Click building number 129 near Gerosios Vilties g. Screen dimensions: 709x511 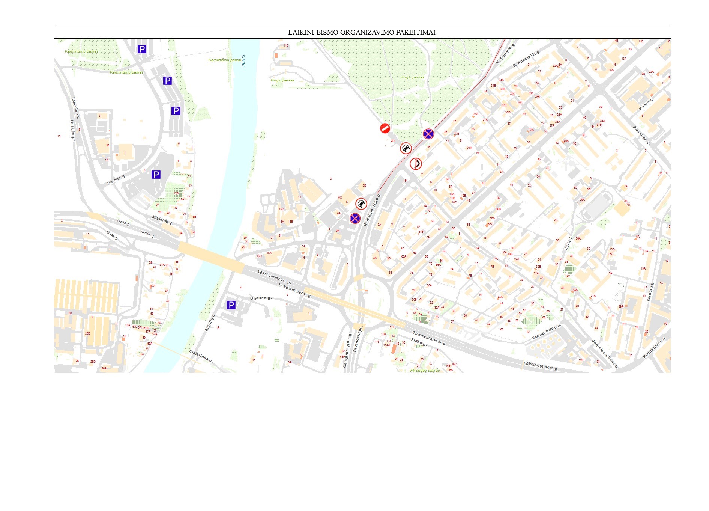(581, 360)
